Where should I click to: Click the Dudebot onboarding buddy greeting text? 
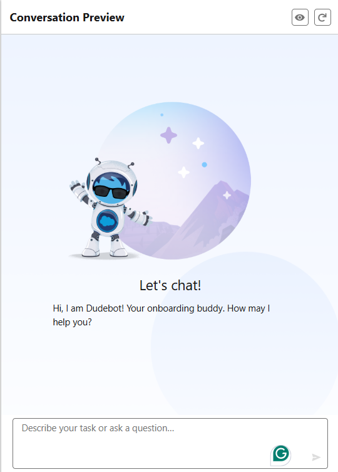tap(161, 315)
